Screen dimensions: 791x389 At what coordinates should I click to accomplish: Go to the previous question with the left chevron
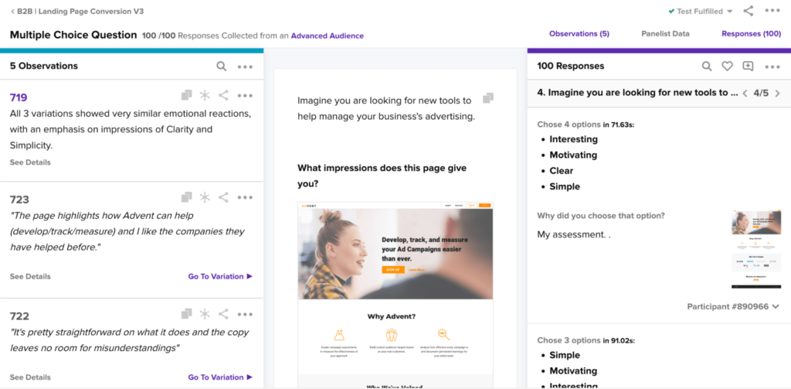click(x=745, y=93)
